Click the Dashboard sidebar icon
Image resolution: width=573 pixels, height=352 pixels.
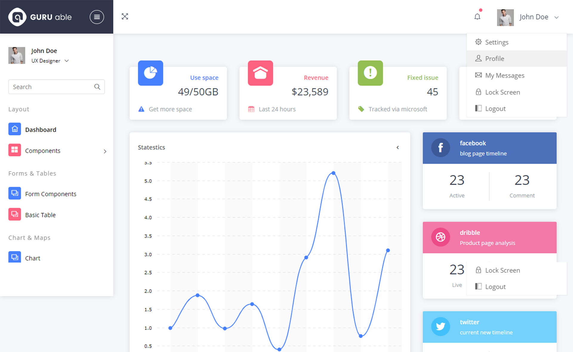(14, 129)
